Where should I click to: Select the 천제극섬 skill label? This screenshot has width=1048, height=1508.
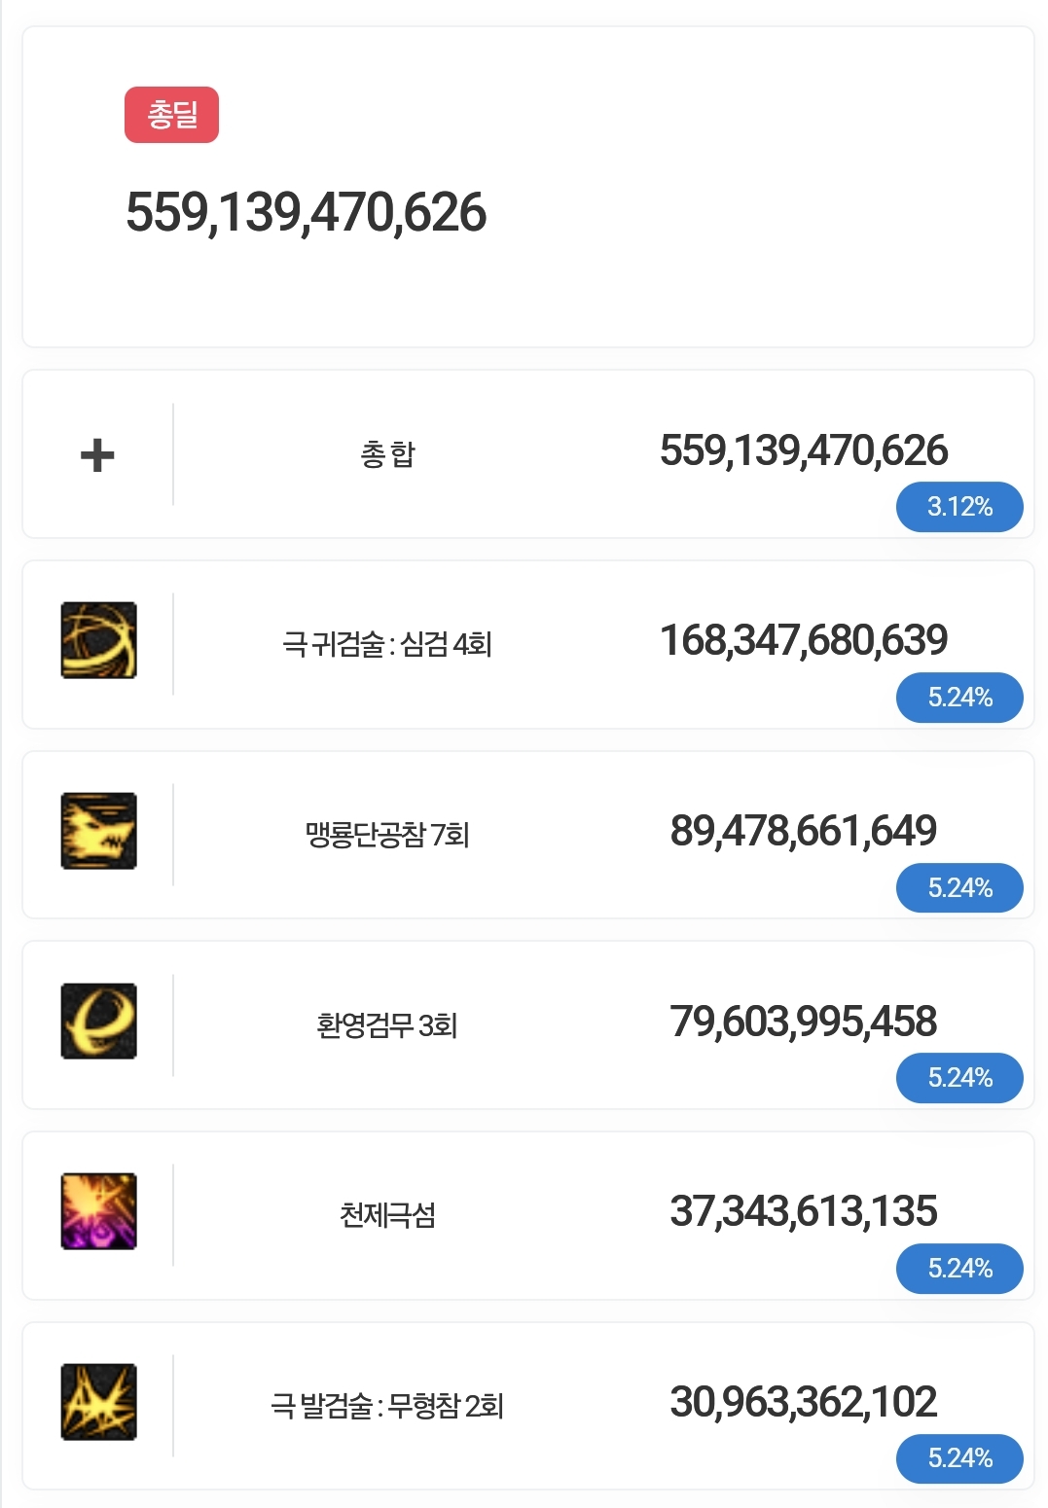[387, 1215]
